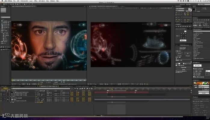Viewport: 210px width, 120px height.
Task: Enable Frame Blending switch for timeline
Action: (82, 88)
